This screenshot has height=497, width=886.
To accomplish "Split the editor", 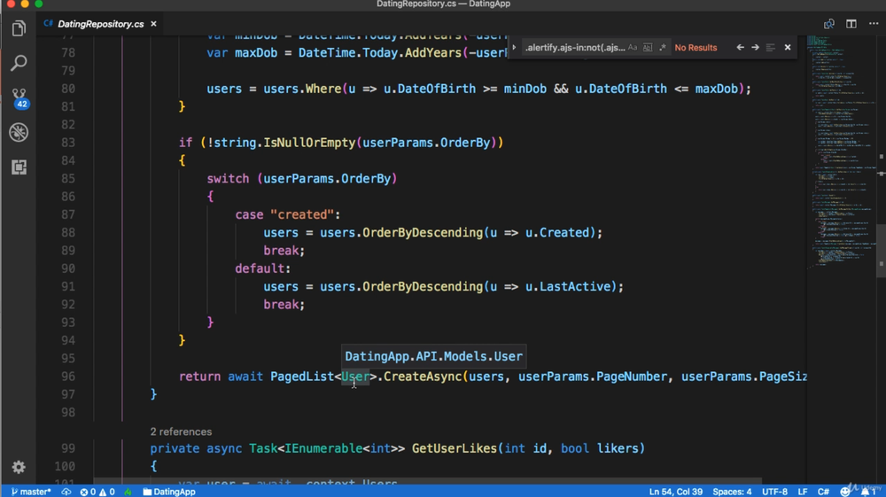I will click(851, 24).
